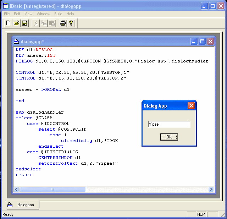Click the 'end' keyword line

coord(20,101)
